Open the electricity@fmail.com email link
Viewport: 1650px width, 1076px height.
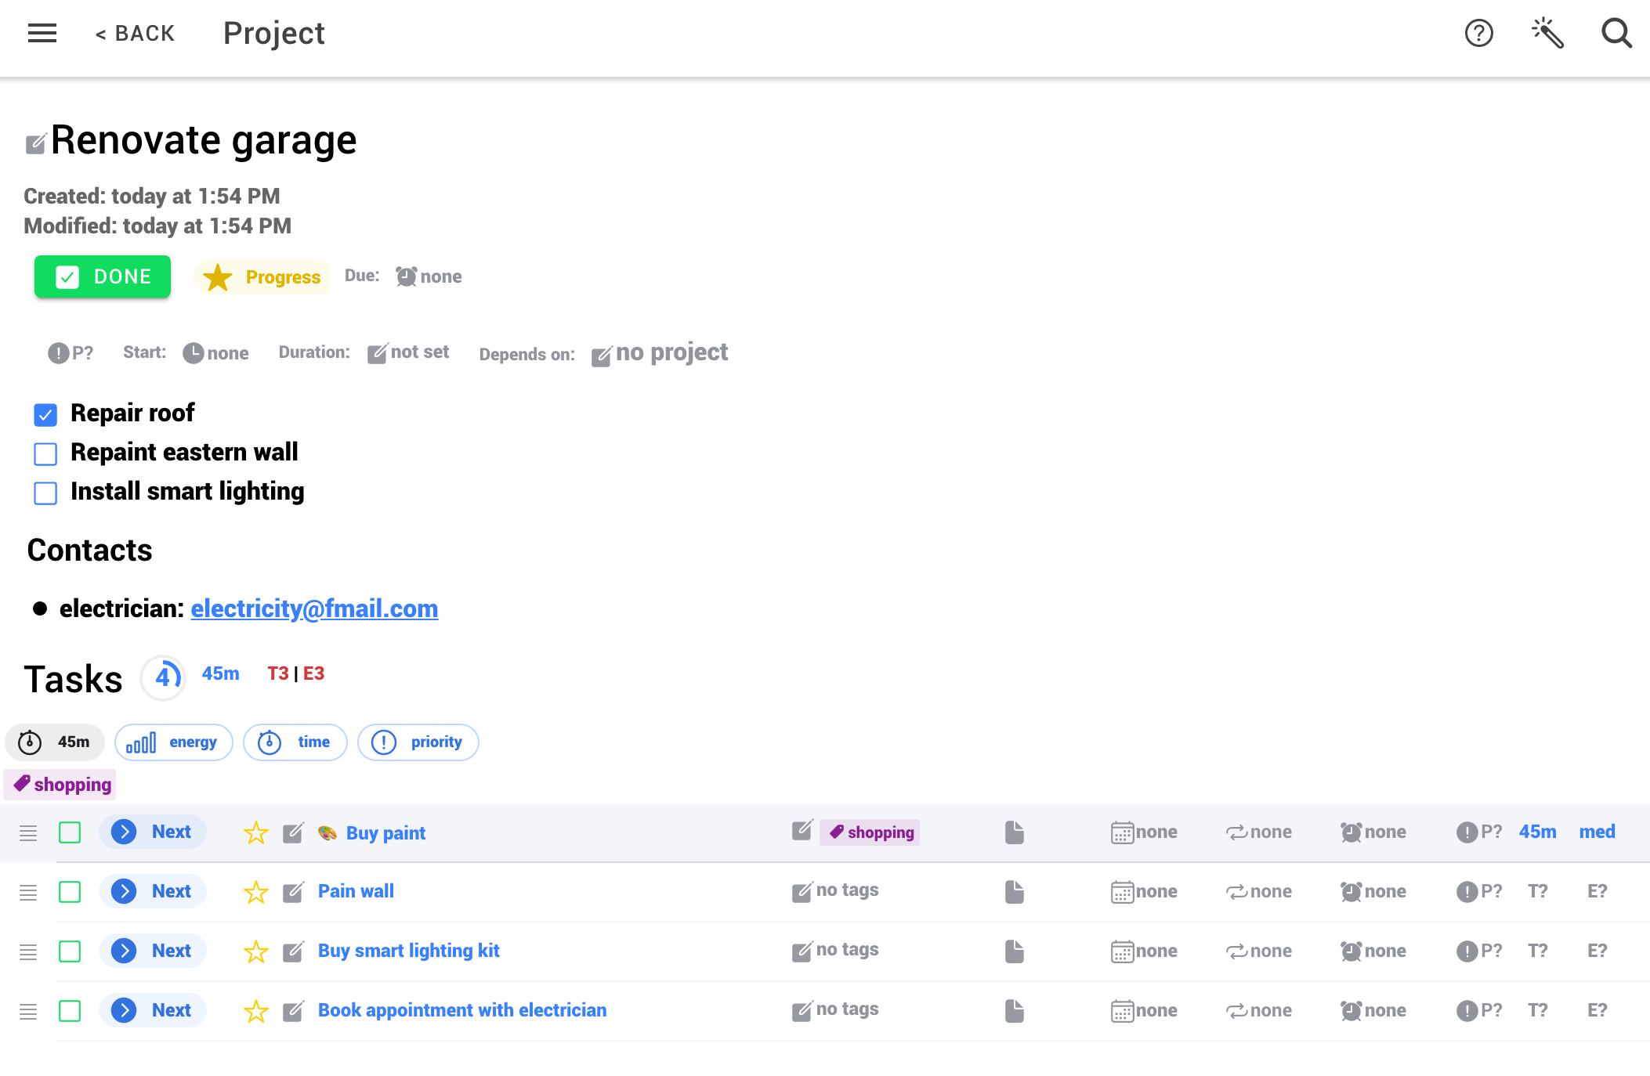pos(314,608)
